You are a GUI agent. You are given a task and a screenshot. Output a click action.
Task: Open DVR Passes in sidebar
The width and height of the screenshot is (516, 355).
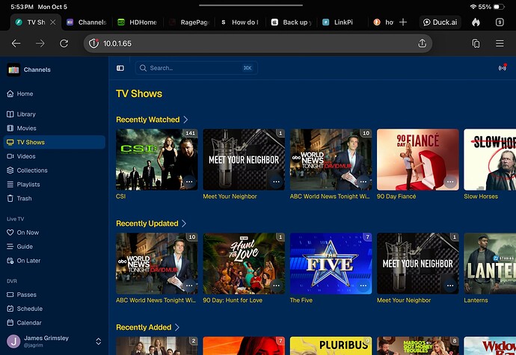click(55, 294)
